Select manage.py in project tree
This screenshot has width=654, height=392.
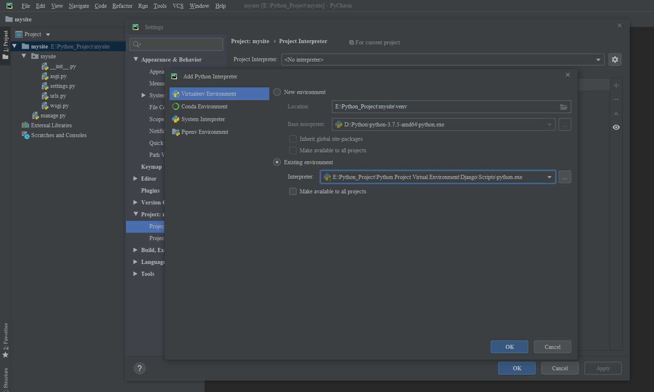point(49,116)
